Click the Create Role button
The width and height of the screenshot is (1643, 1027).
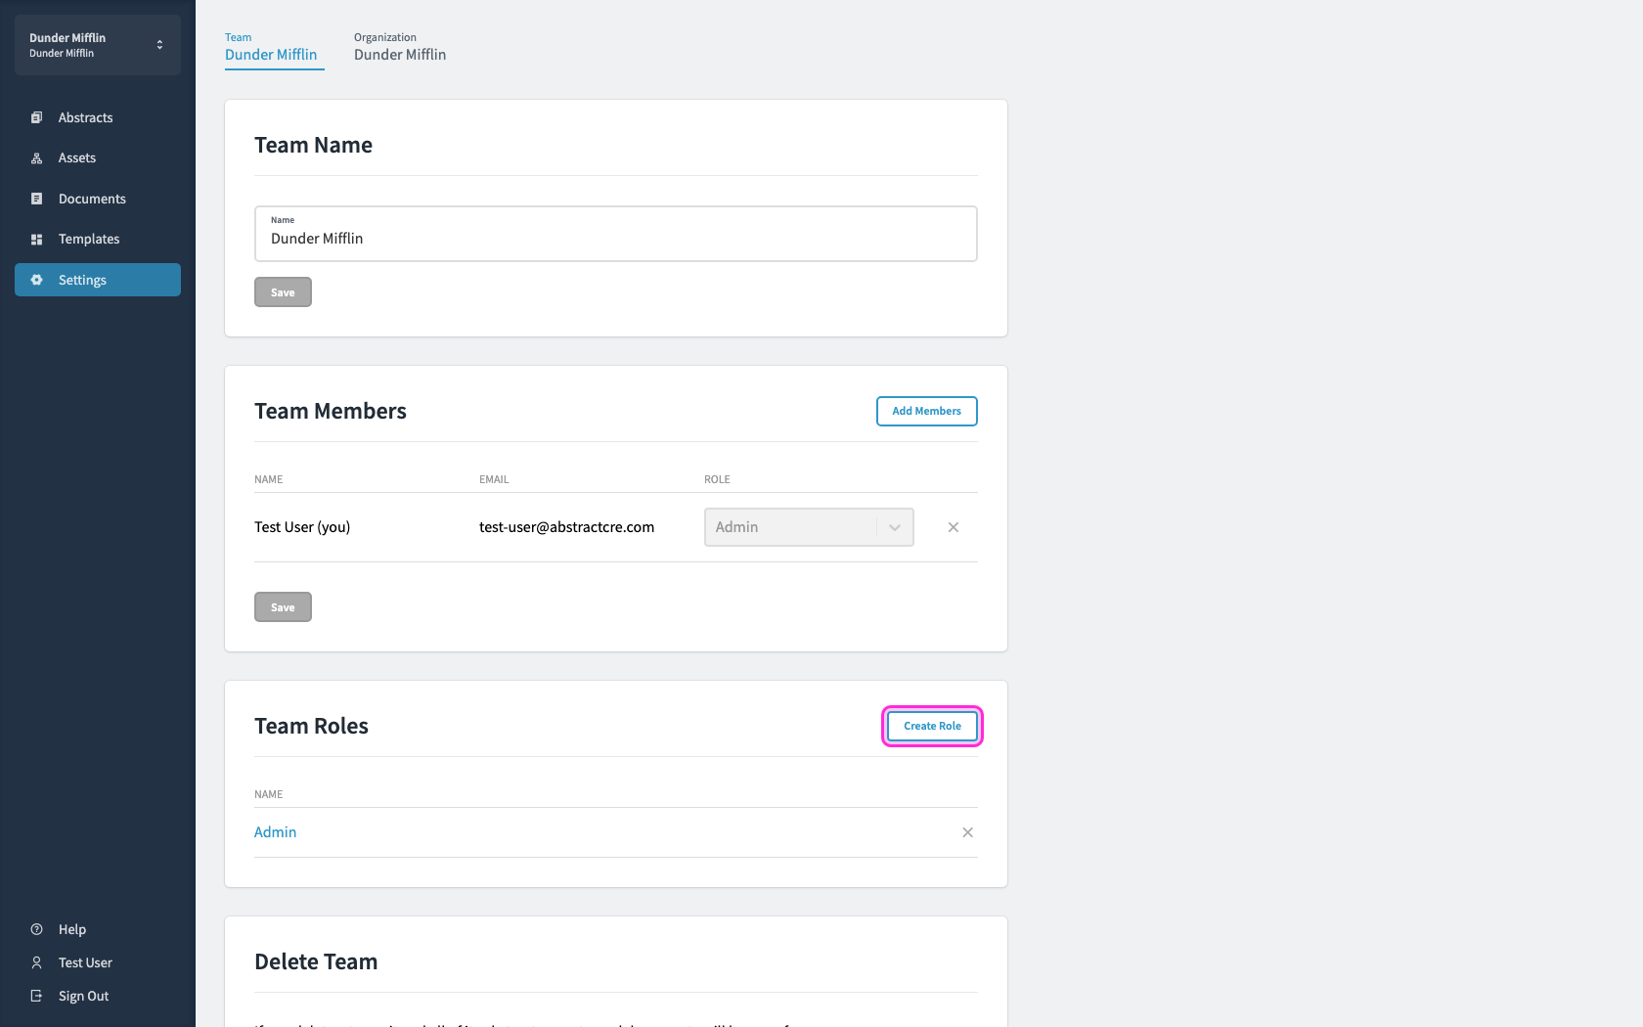click(932, 726)
